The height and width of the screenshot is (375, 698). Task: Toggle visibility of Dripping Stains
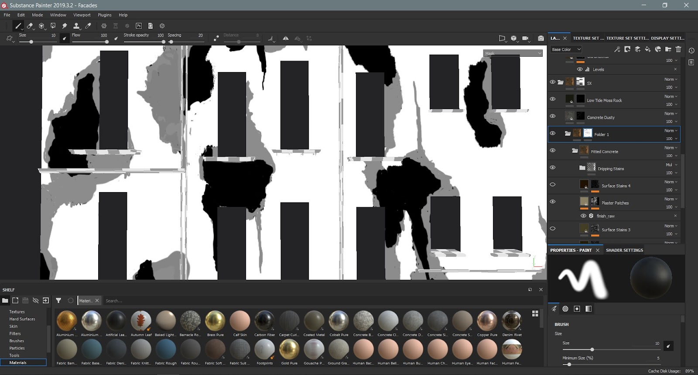(552, 167)
